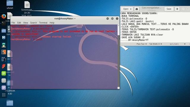This screenshot has width=190, height=107.
Task: Click the terminal title root@AnonyMaker
Action: click(65, 18)
